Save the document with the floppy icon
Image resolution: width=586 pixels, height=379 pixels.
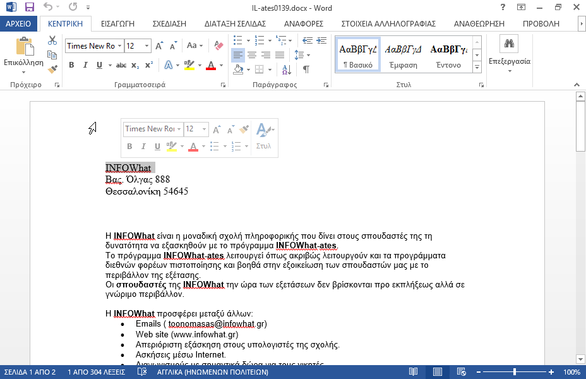(30, 7)
